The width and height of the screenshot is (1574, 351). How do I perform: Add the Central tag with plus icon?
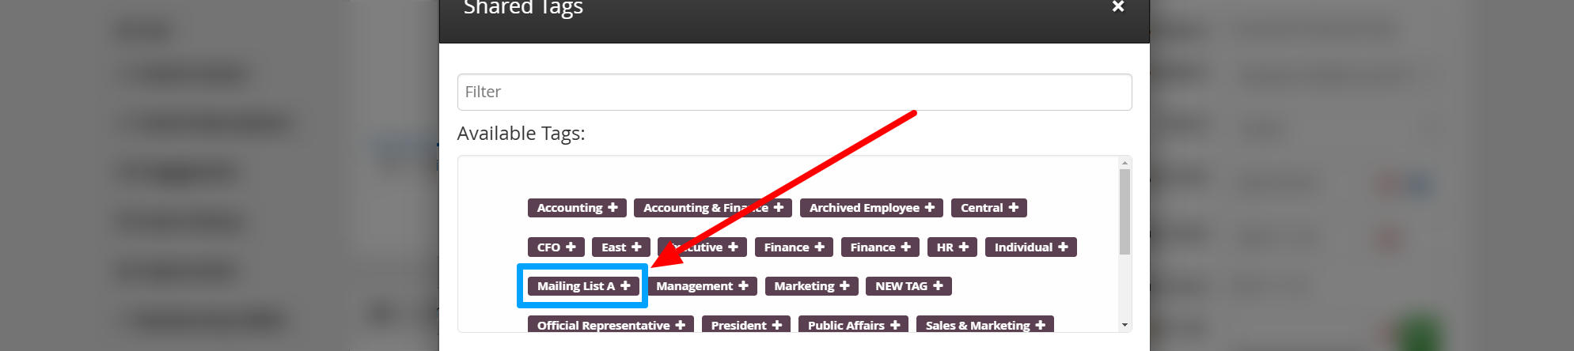(1014, 208)
